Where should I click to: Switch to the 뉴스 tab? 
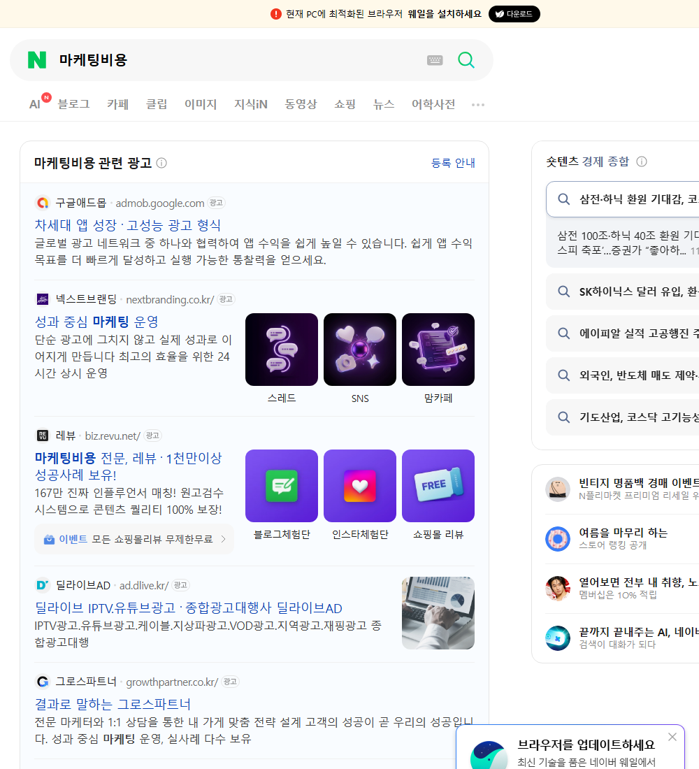click(384, 104)
